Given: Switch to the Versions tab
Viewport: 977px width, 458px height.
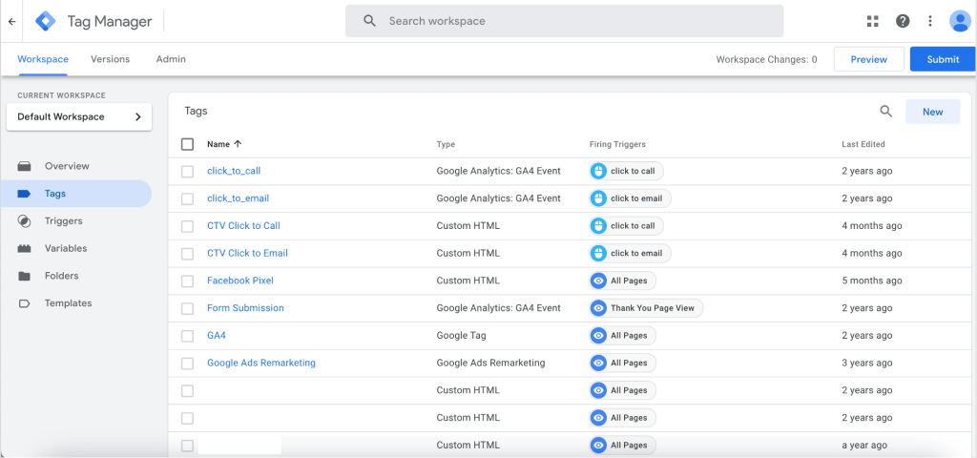Looking at the screenshot, I should pyautogui.click(x=111, y=59).
